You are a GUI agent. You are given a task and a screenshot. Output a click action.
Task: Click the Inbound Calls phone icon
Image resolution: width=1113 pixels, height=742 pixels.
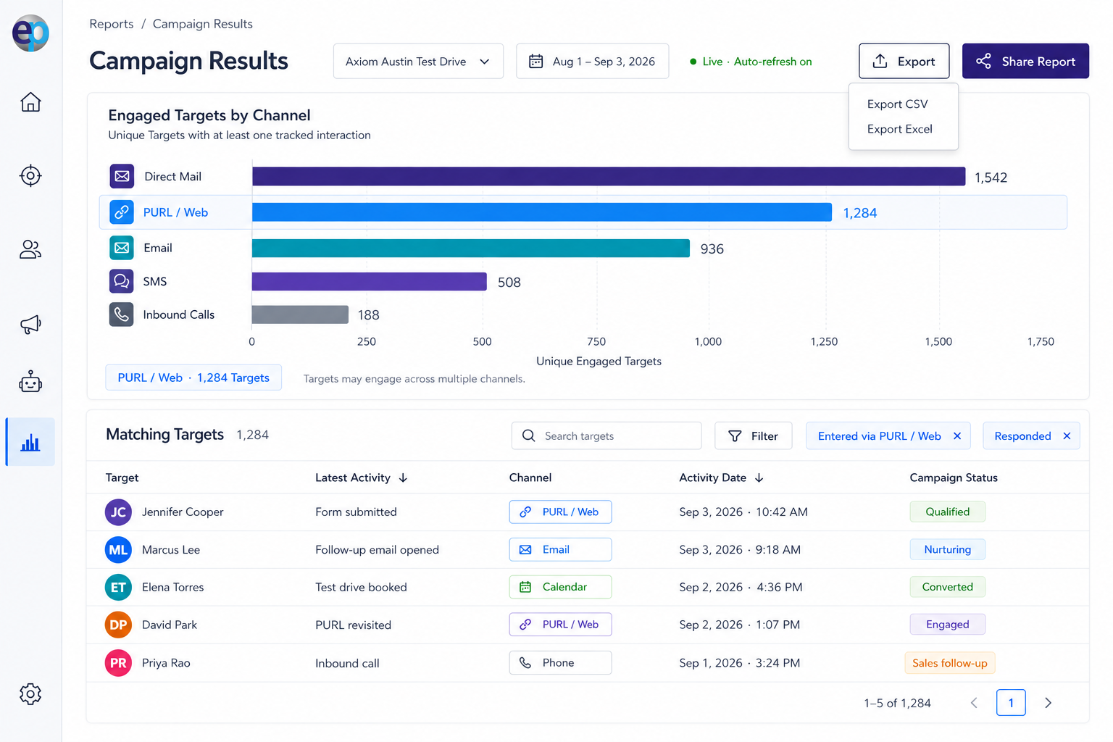(x=122, y=314)
